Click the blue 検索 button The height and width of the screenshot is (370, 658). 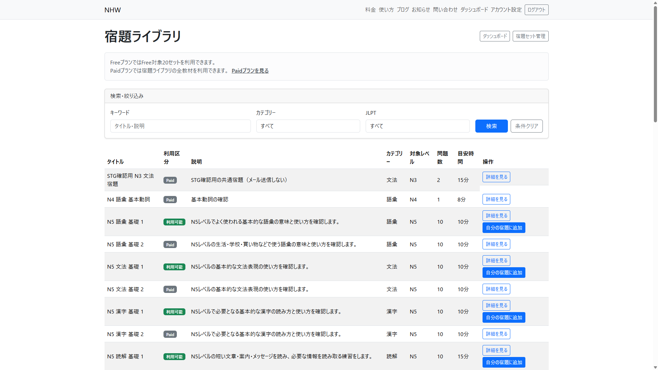(x=491, y=126)
